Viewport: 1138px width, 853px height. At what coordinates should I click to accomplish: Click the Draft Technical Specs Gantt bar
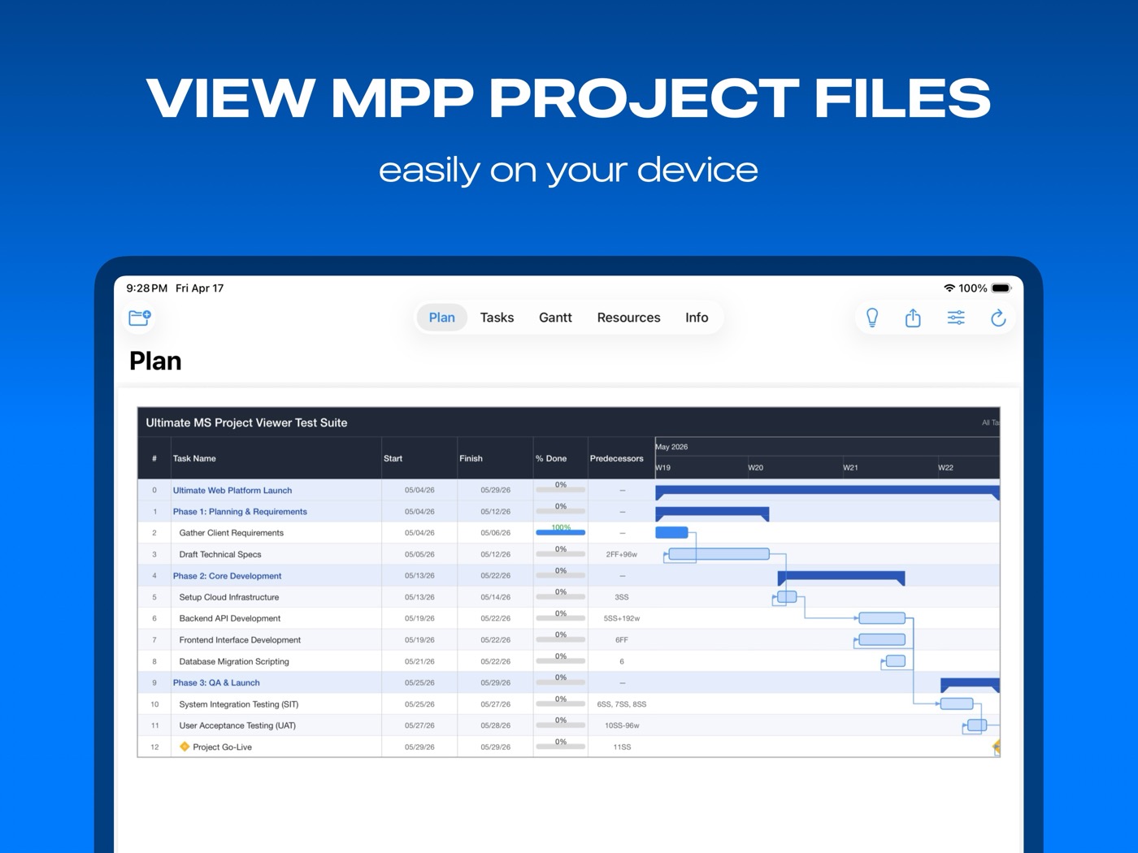click(x=719, y=554)
